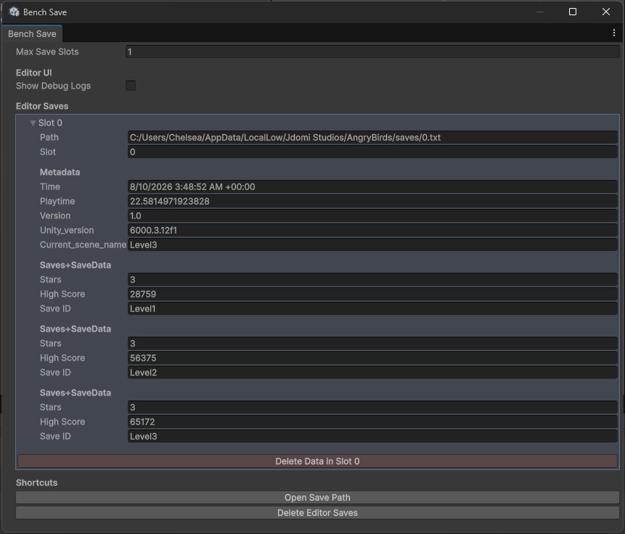This screenshot has height=534, width=625.
Task: Click Stars field above score 65172
Action: coord(372,407)
